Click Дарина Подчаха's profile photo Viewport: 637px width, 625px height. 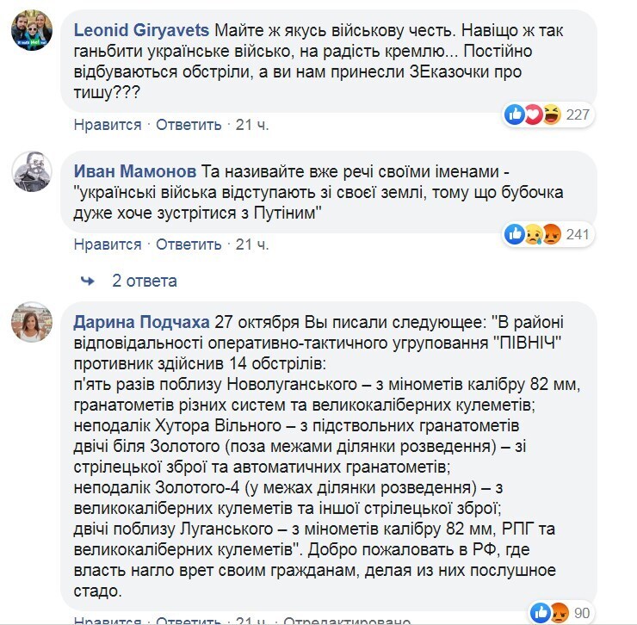pos(32,323)
